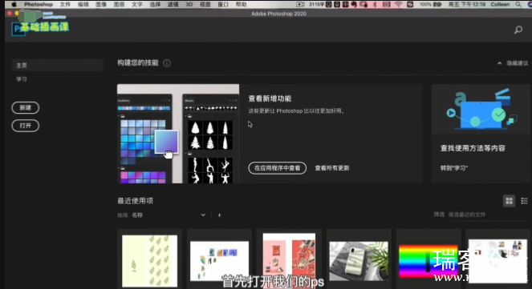Click the new features preview image
The height and width of the screenshot is (289, 532).
(178, 134)
